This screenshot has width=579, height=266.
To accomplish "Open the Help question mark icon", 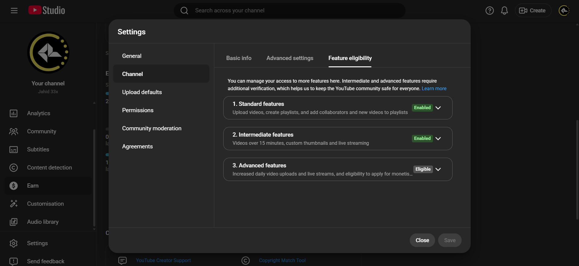I will (x=489, y=11).
